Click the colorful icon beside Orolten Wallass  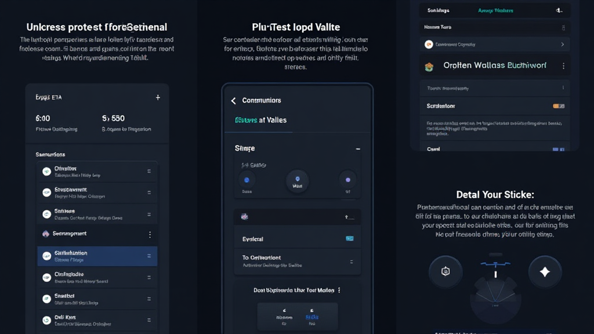(x=429, y=67)
